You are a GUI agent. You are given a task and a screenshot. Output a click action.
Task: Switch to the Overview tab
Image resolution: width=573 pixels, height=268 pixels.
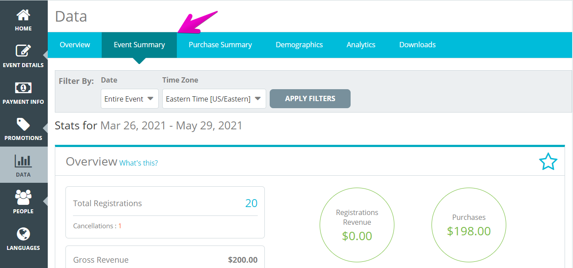pos(75,45)
